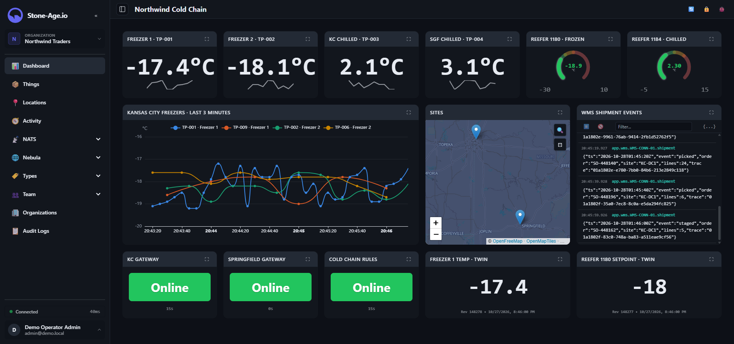Image resolution: width=734 pixels, height=344 pixels.
Task: Expand the Reefer 1180 · Frozen widget fullscreen
Action: [611, 39]
